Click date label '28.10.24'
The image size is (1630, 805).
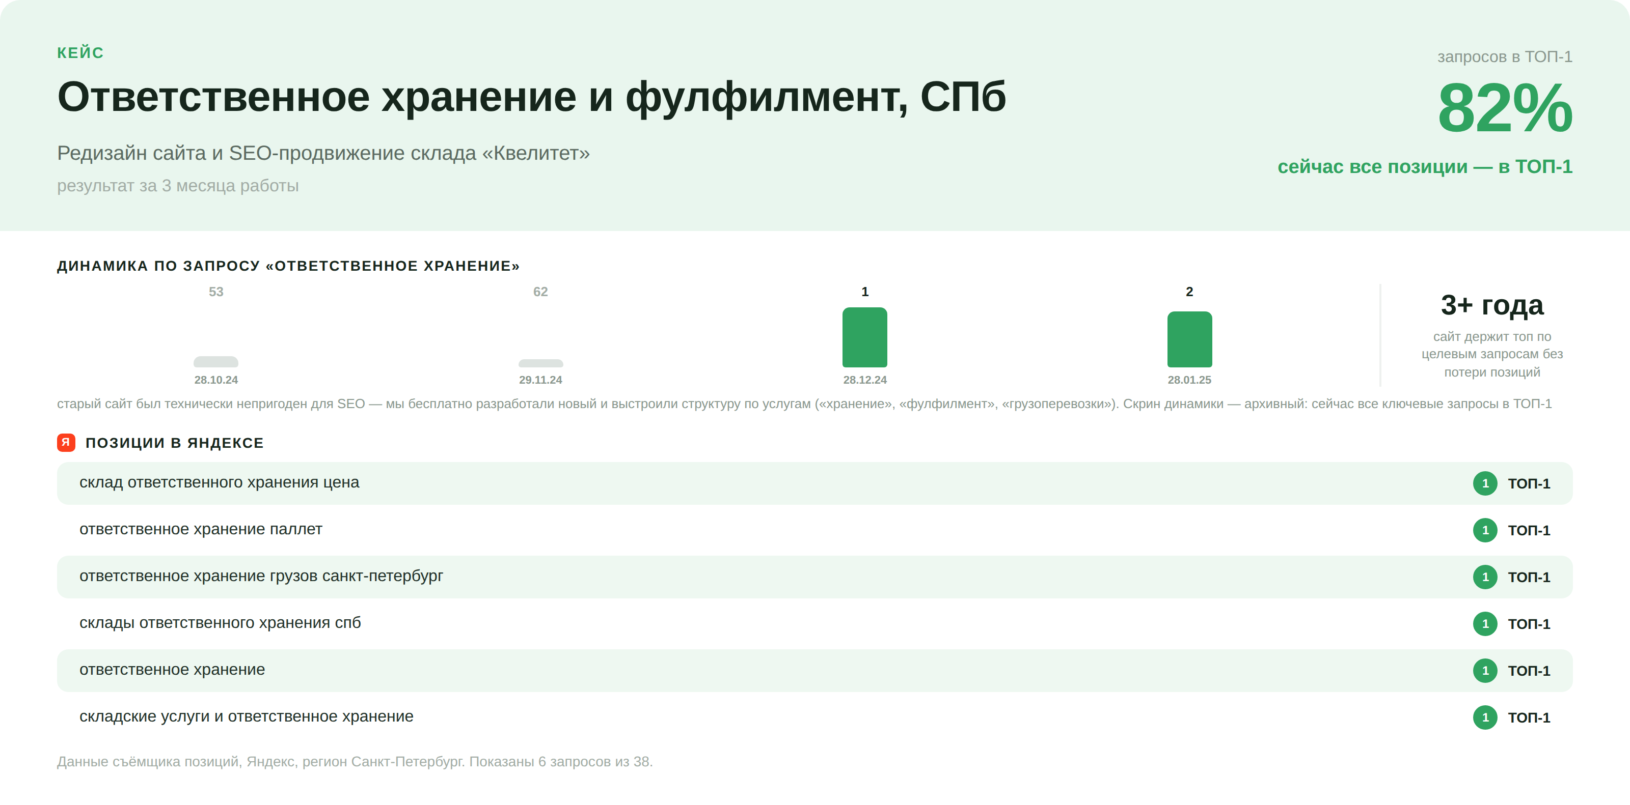(x=216, y=380)
